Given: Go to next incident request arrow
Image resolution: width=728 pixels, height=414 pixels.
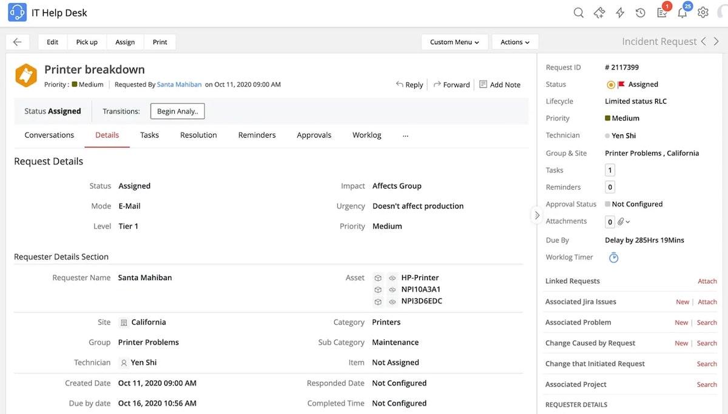Looking at the screenshot, I should point(716,42).
